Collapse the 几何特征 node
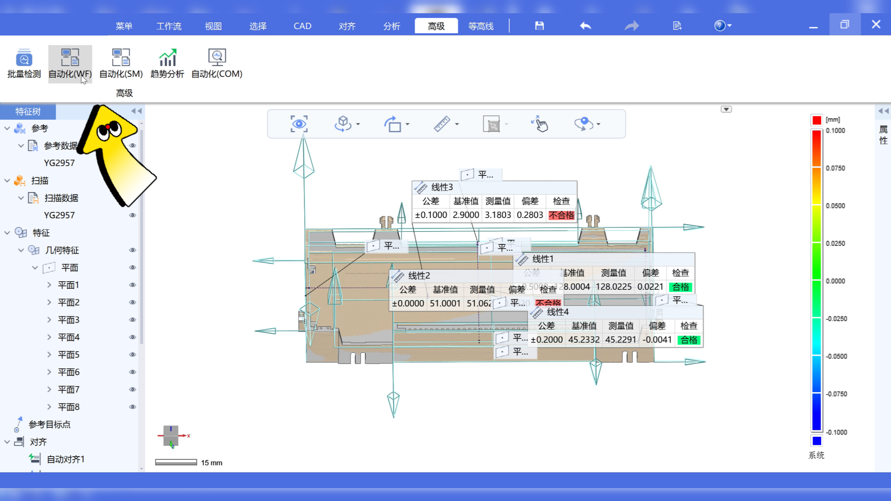Viewport: 891px width, 501px height. pyautogui.click(x=21, y=250)
